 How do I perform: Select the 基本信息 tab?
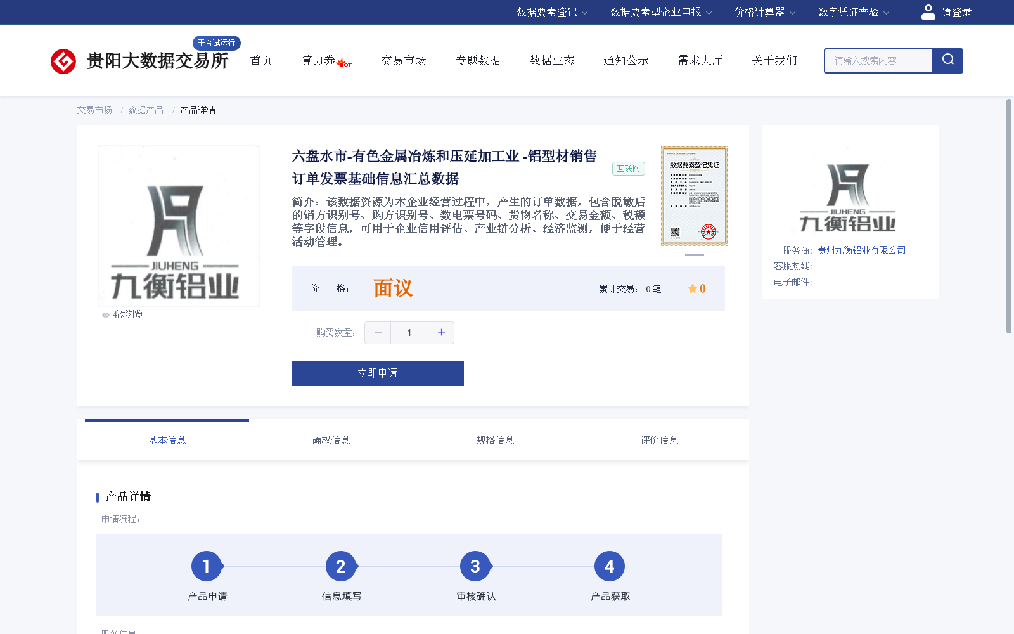click(x=167, y=440)
